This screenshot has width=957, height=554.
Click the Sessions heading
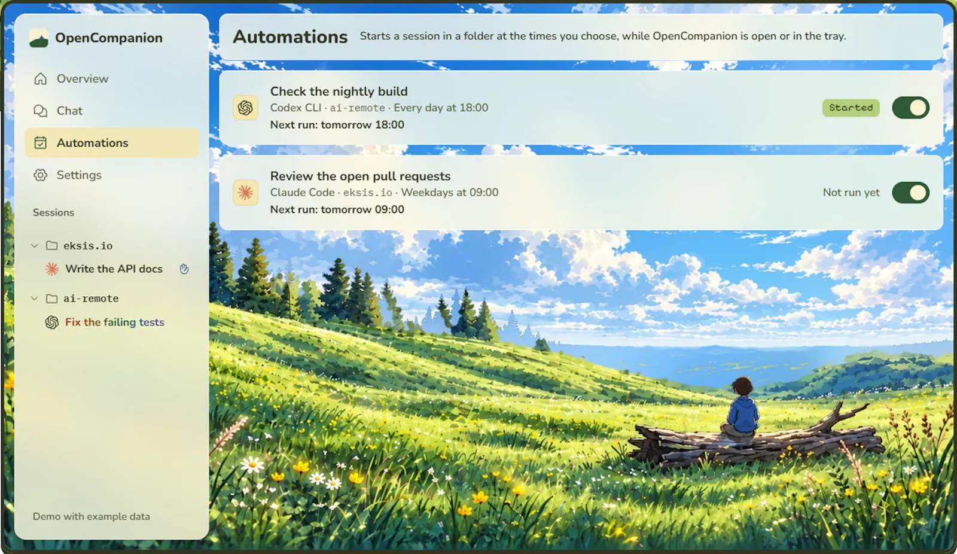tap(53, 212)
